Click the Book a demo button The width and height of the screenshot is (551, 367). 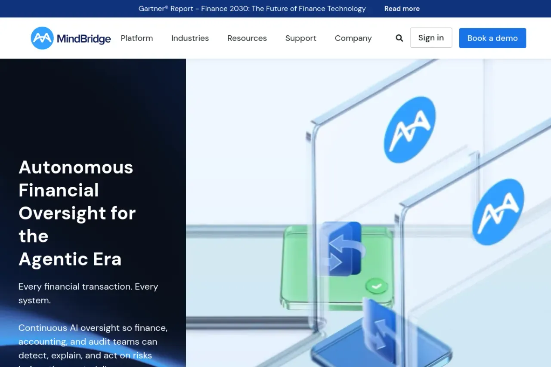(492, 38)
